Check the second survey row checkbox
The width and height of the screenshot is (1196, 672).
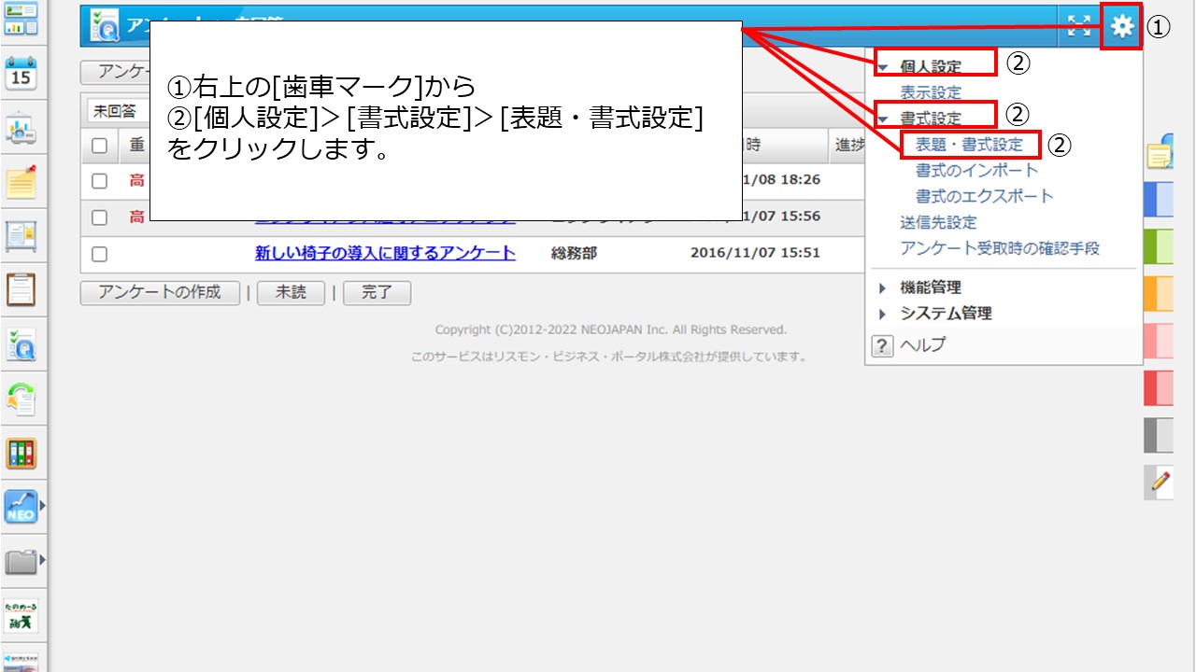tap(100, 217)
